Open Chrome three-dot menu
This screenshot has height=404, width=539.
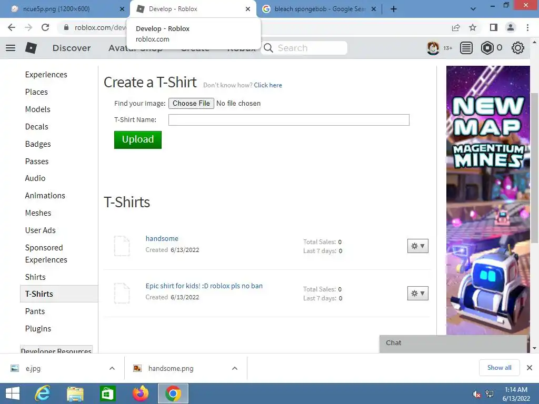(527, 27)
